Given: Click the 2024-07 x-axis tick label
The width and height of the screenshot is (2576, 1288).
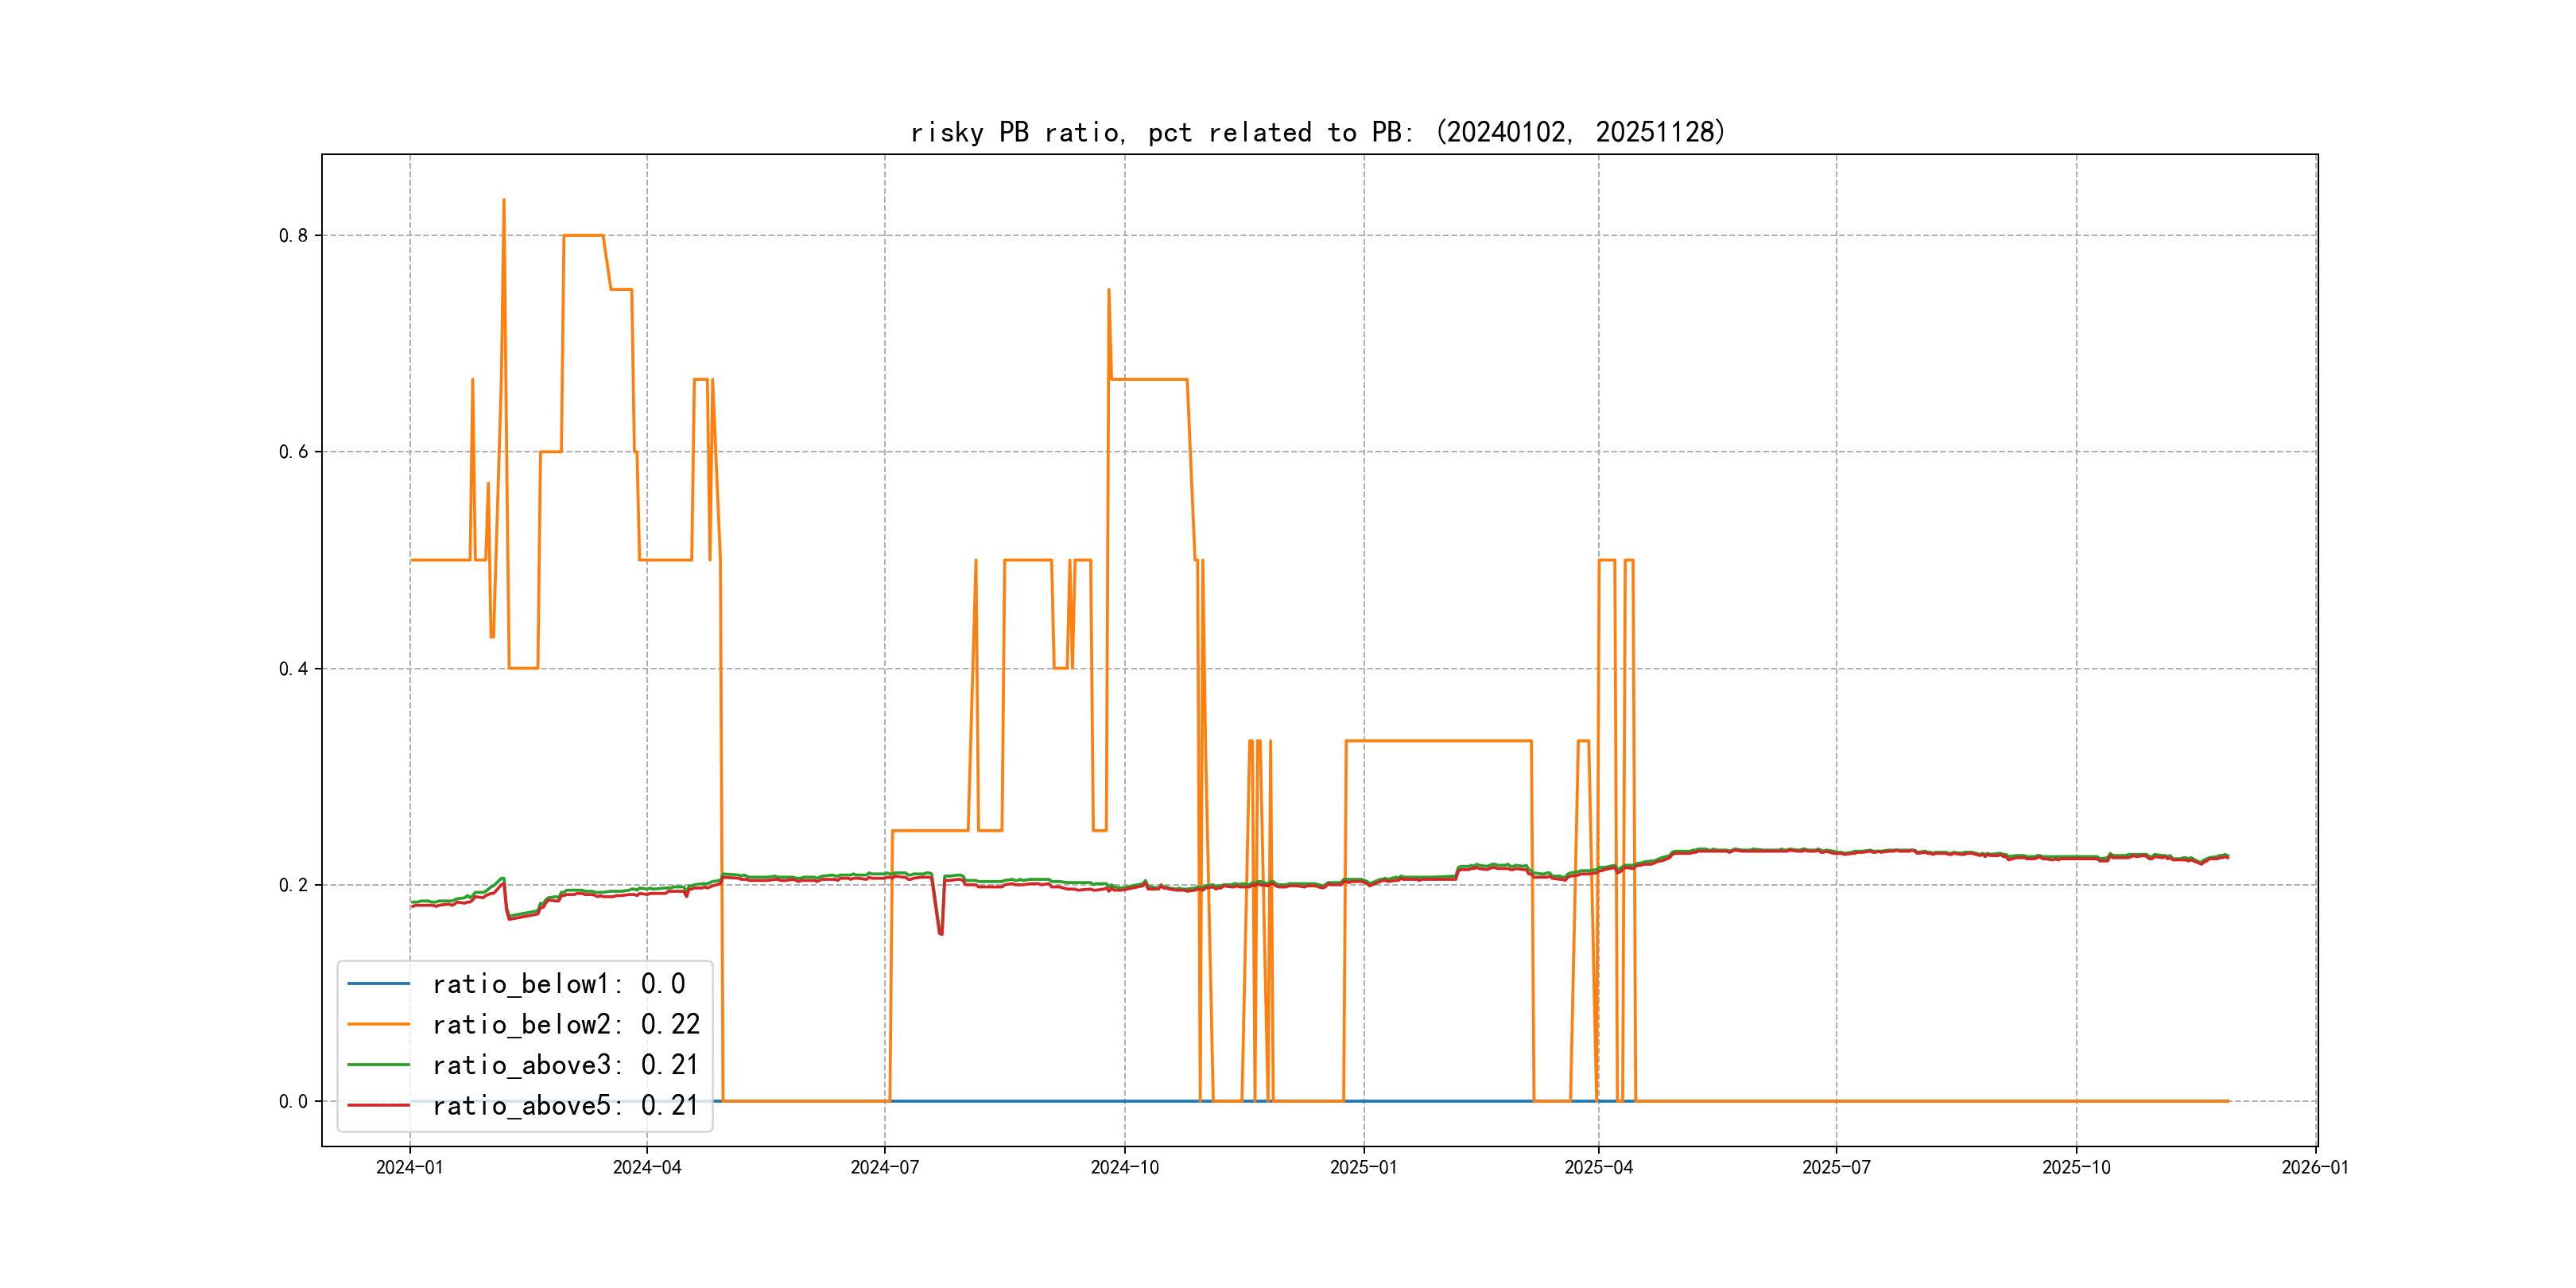Looking at the screenshot, I should (x=884, y=1167).
